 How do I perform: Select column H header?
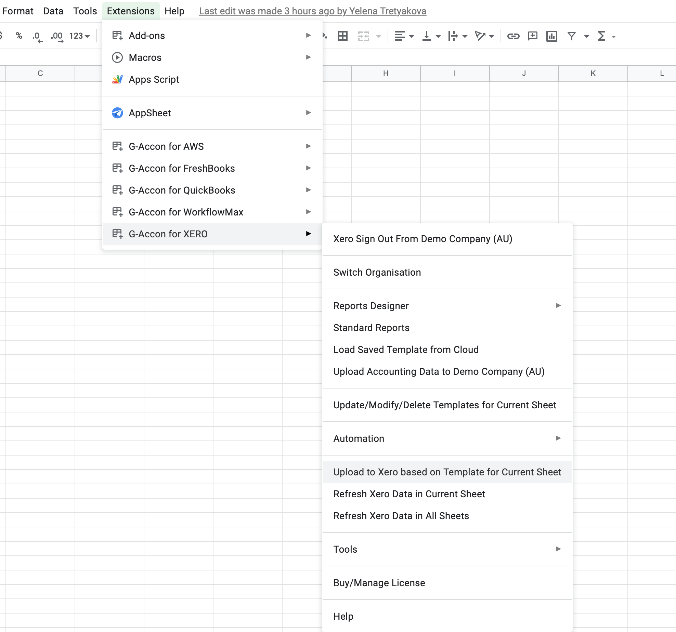point(386,73)
